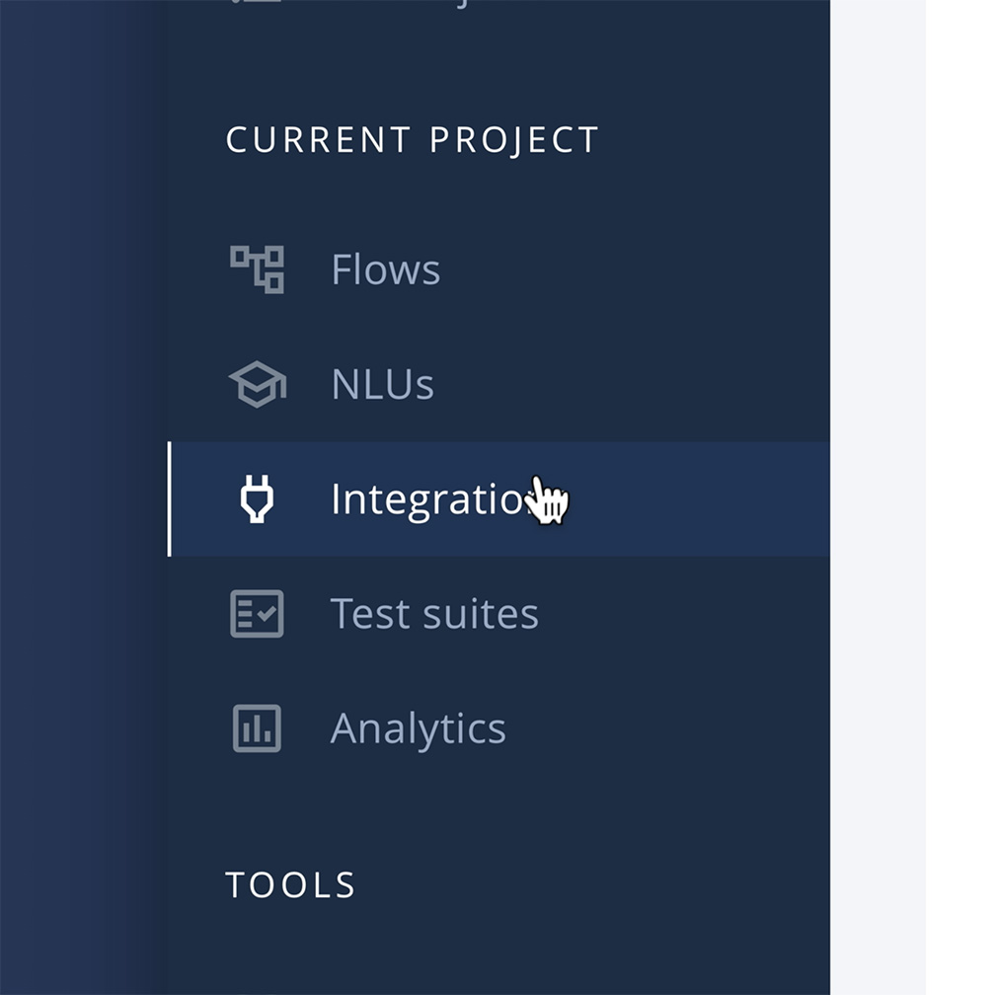Select the active Integrations entry

pos(434,498)
